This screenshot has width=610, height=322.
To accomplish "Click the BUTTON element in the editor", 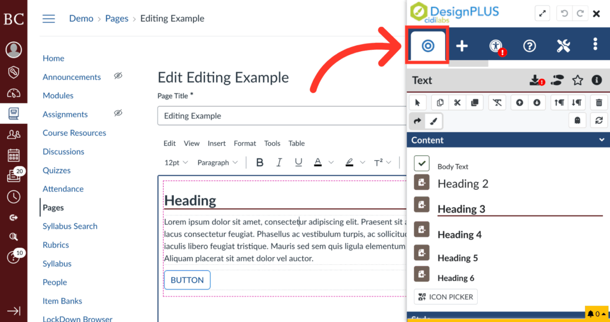I will [187, 280].
